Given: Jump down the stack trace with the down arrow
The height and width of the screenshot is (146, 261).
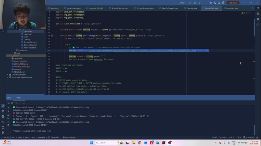Looking at the screenshot, I should (8, 111).
